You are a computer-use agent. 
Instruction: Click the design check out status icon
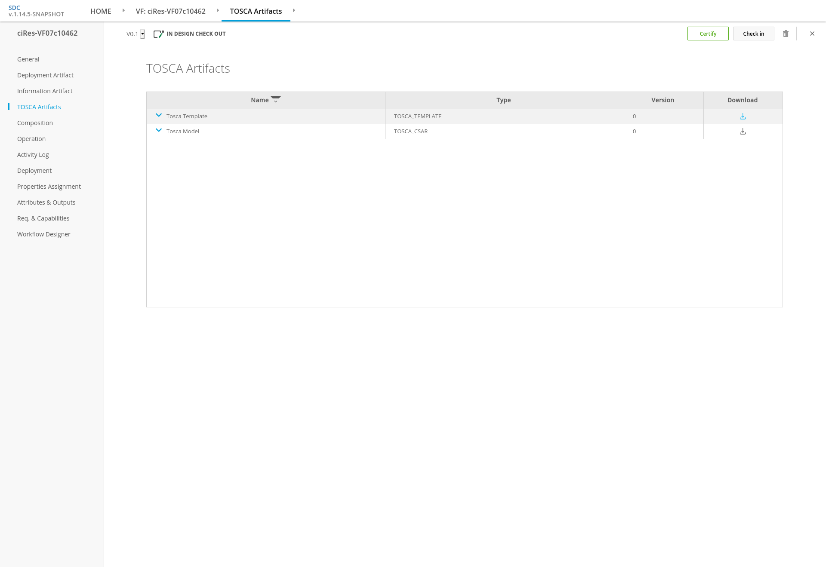point(159,34)
